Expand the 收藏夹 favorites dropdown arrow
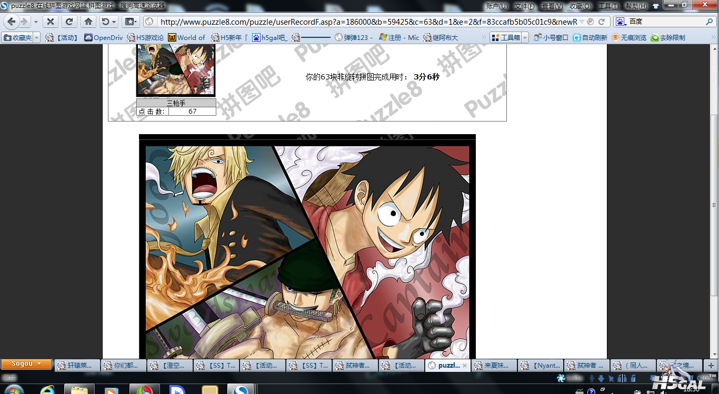The image size is (719, 394). (36, 37)
